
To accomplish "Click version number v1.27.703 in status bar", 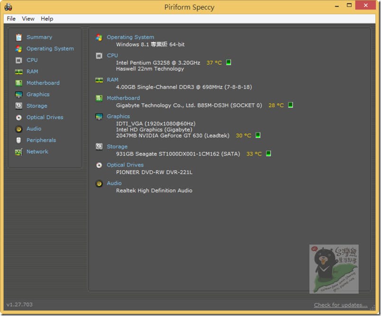I will (19, 305).
